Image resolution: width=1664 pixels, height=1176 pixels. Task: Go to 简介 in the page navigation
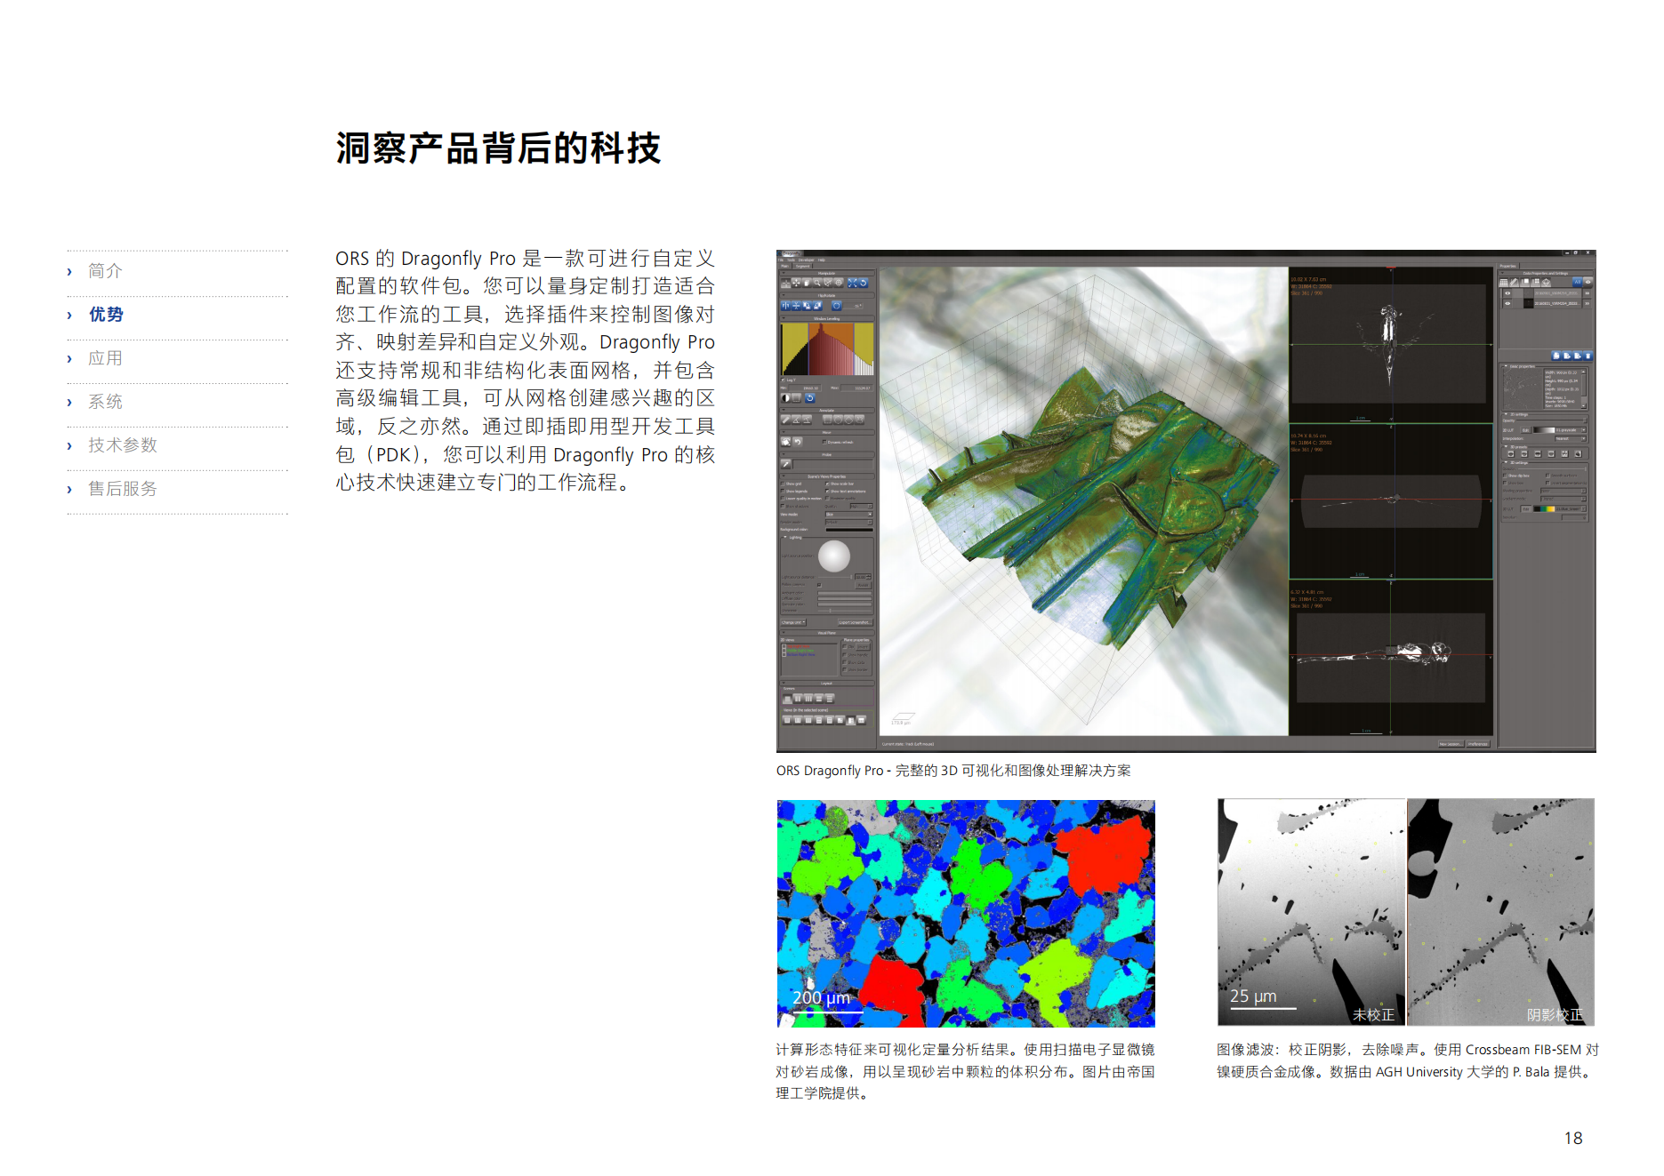click(105, 271)
